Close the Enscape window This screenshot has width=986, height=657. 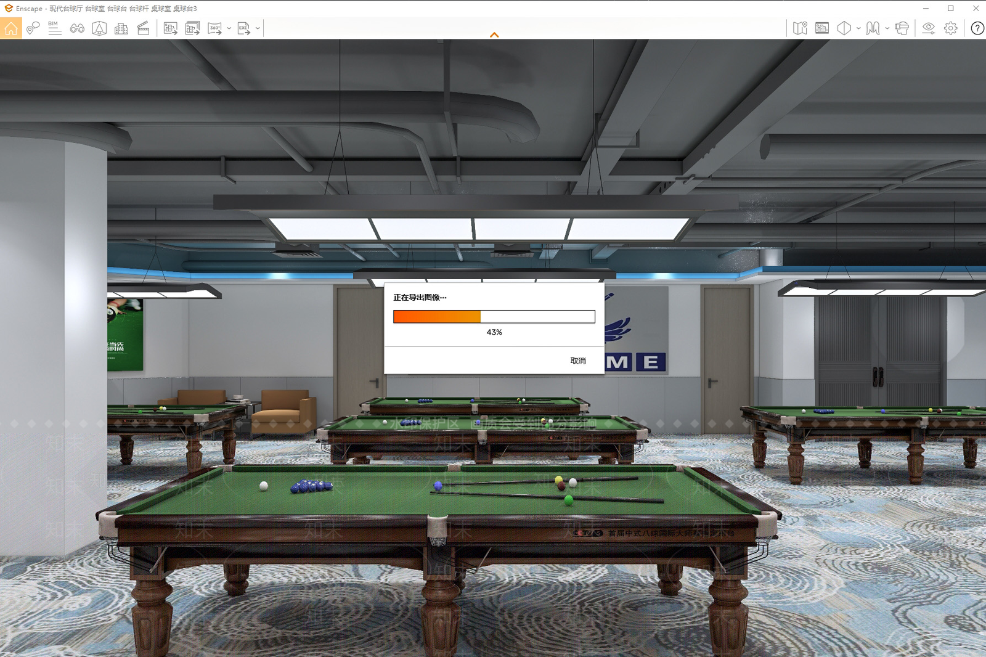click(x=976, y=9)
